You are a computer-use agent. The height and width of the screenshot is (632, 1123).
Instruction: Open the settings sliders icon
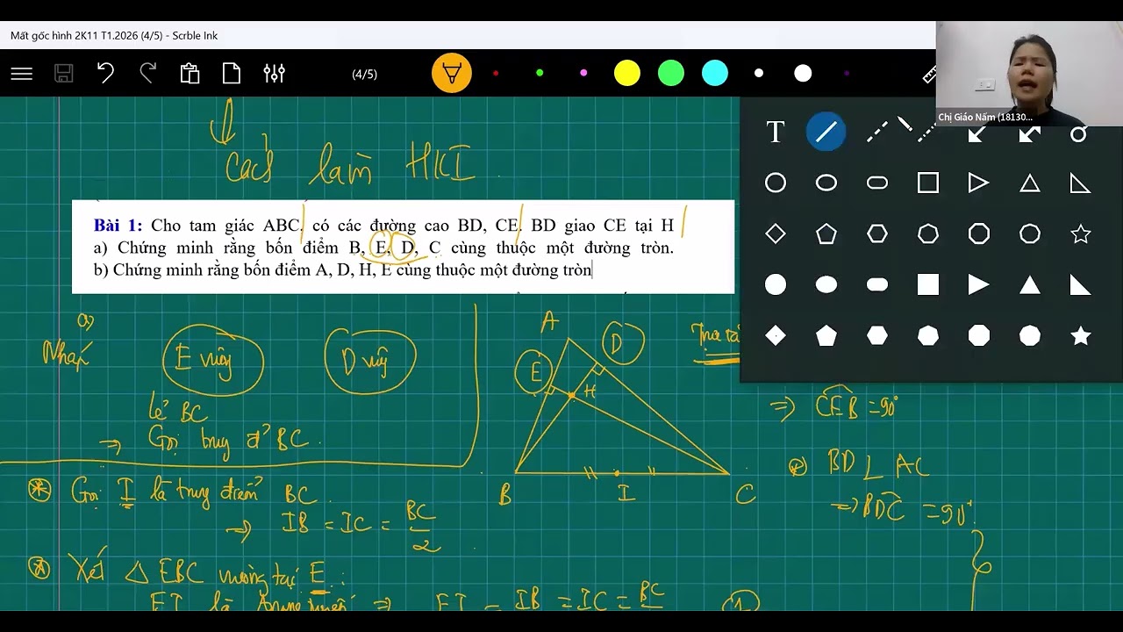275,73
